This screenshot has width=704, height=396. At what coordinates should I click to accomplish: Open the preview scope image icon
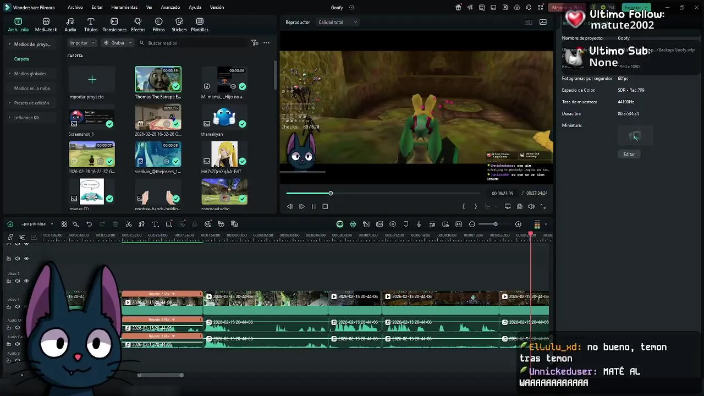coord(543,23)
